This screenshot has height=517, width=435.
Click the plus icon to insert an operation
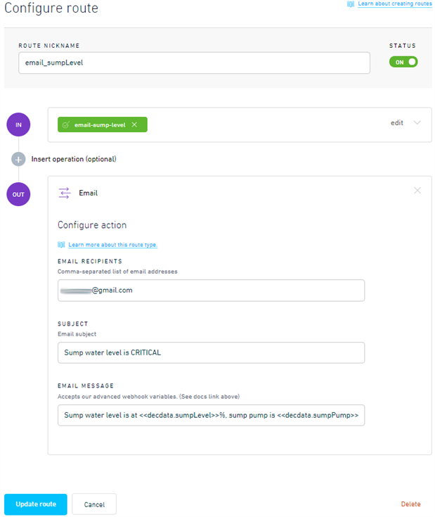[18, 159]
